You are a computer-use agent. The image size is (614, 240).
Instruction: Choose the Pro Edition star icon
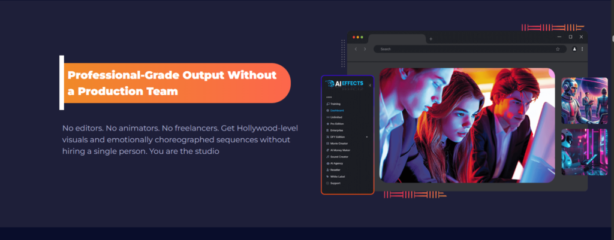pyautogui.click(x=327, y=123)
